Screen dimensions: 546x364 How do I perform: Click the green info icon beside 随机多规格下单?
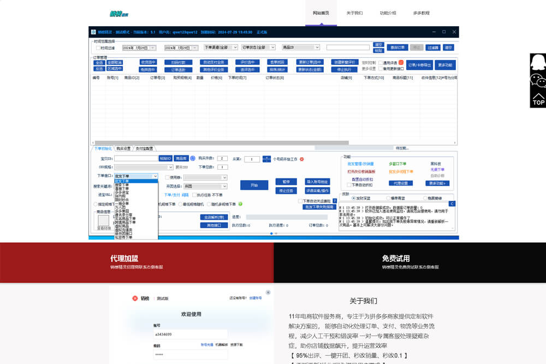[x=240, y=204]
